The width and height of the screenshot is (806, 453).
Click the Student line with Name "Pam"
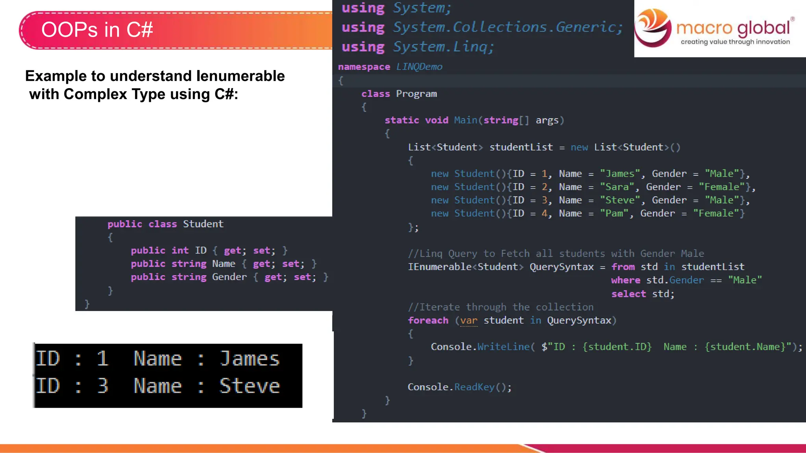[x=588, y=214]
